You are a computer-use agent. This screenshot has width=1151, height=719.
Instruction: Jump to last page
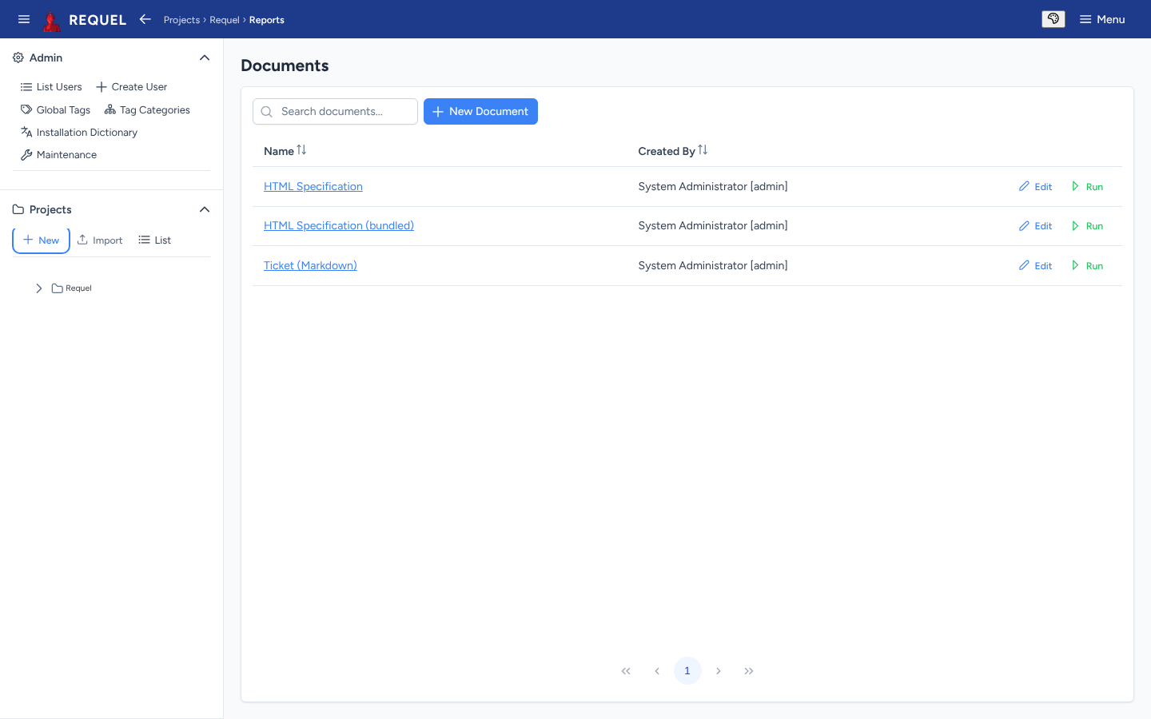click(x=749, y=671)
